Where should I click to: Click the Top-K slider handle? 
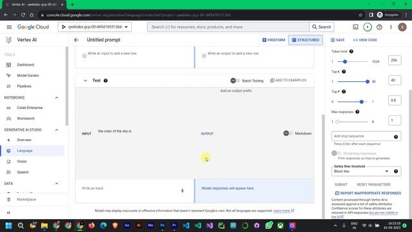pyautogui.click(x=368, y=82)
